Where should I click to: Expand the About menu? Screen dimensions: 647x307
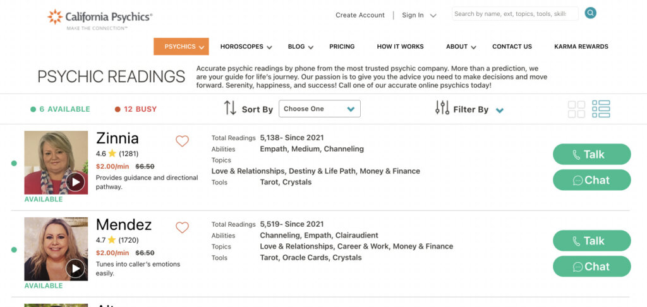(461, 47)
